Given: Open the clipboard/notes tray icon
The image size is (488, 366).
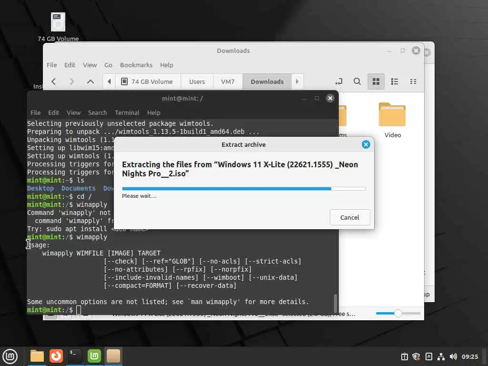Looking at the screenshot, I should pyautogui.click(x=429, y=356).
